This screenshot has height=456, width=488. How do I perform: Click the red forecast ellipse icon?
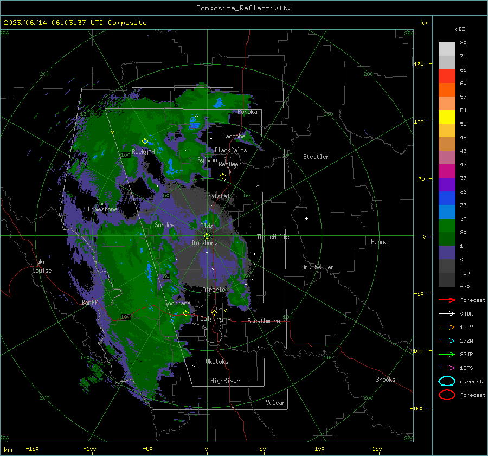point(447,395)
